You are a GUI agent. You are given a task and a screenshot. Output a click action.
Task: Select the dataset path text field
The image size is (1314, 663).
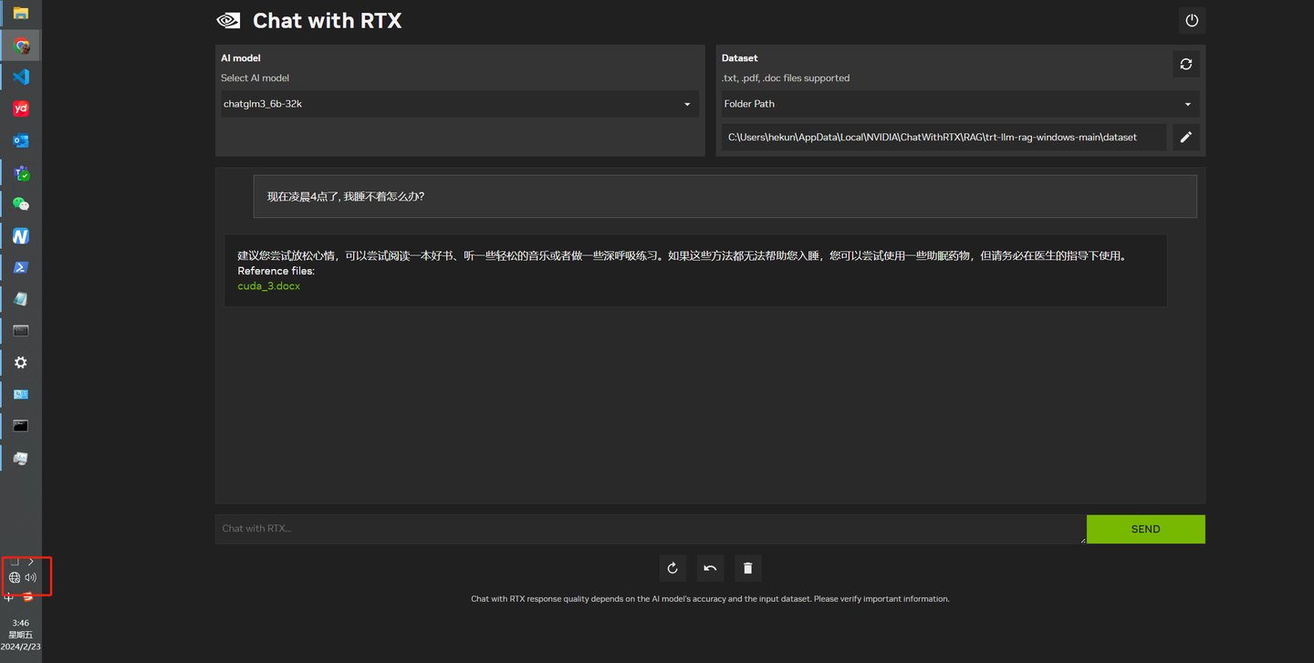[944, 137]
